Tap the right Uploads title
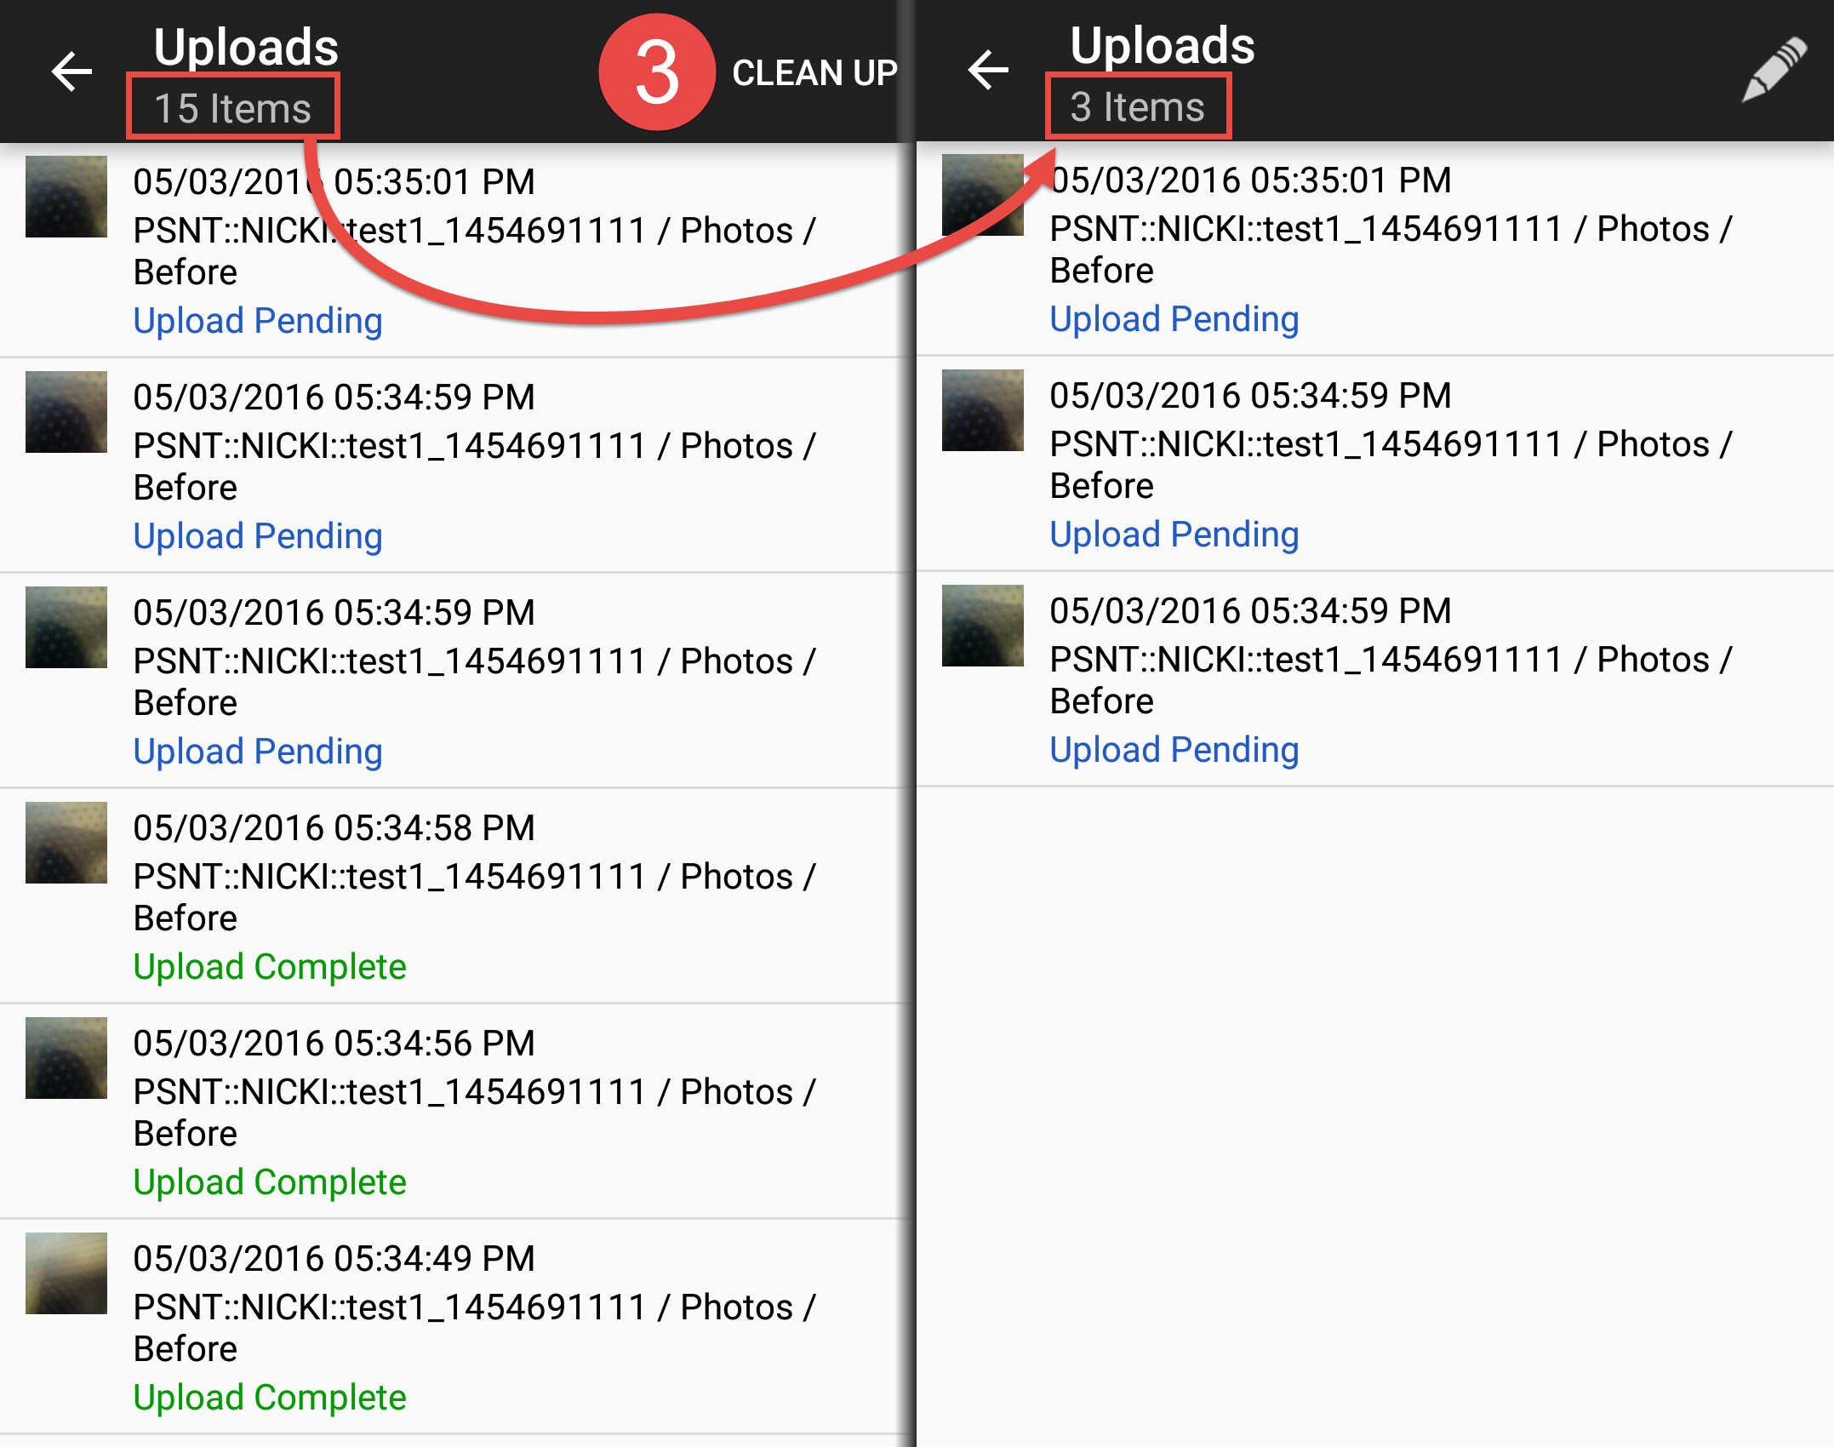Screen dimensions: 1834x1447 [x=1163, y=44]
